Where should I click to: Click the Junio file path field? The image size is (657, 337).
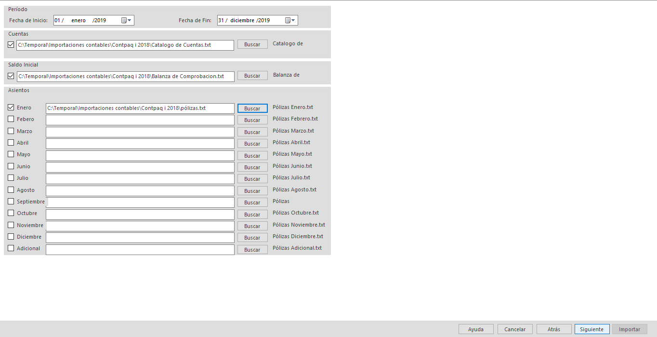pyautogui.click(x=140, y=167)
